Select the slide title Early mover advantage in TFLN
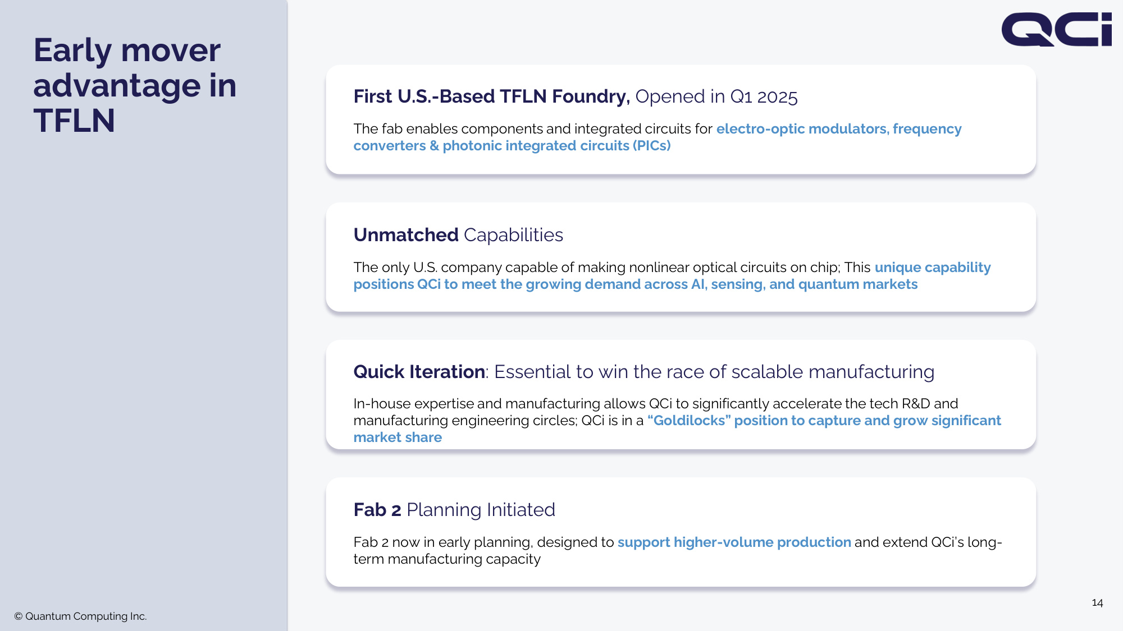Viewport: 1123px width, 631px height. click(x=135, y=85)
